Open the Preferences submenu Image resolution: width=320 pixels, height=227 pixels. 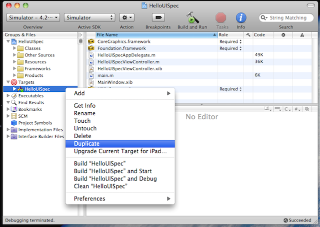120,199
